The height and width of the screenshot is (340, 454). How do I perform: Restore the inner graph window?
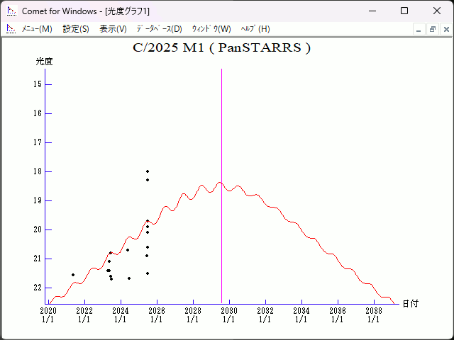(432, 29)
